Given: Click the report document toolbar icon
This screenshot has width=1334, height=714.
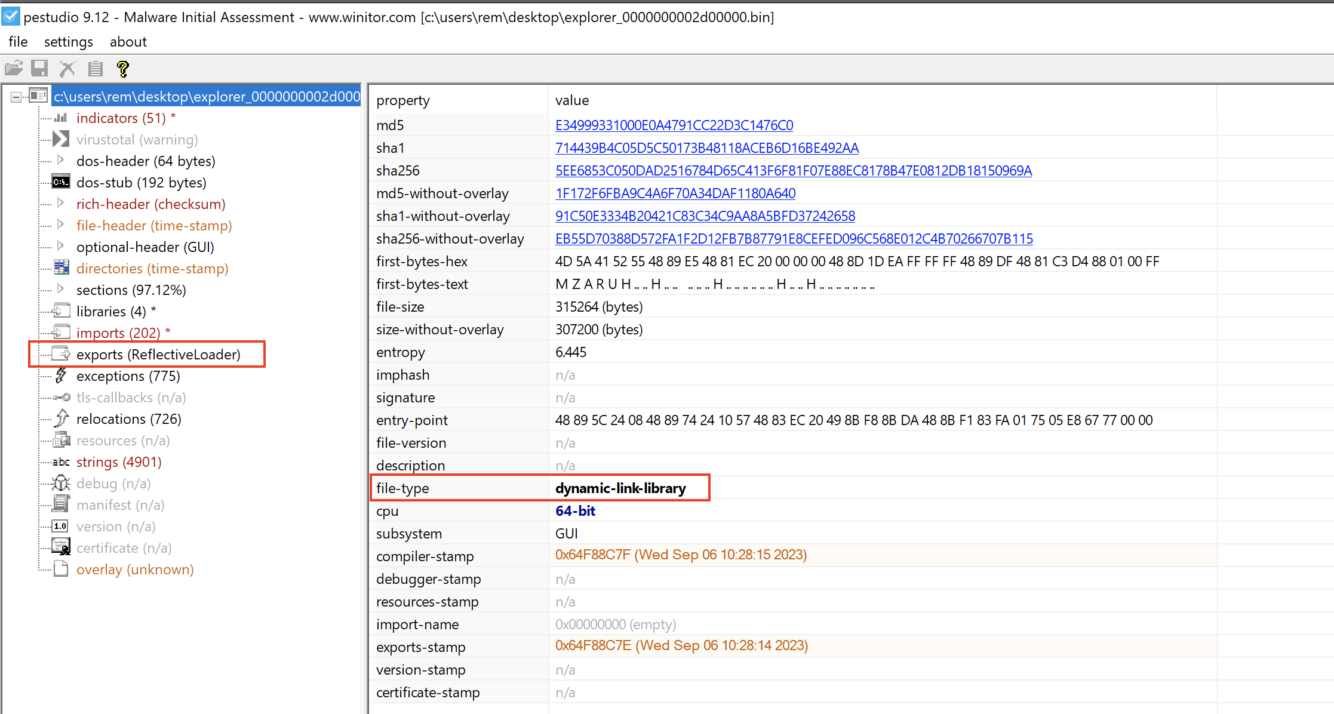Looking at the screenshot, I should 96,69.
